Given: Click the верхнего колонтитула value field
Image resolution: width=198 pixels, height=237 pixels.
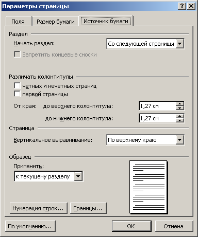Looking at the screenshot, I should (x=157, y=106).
